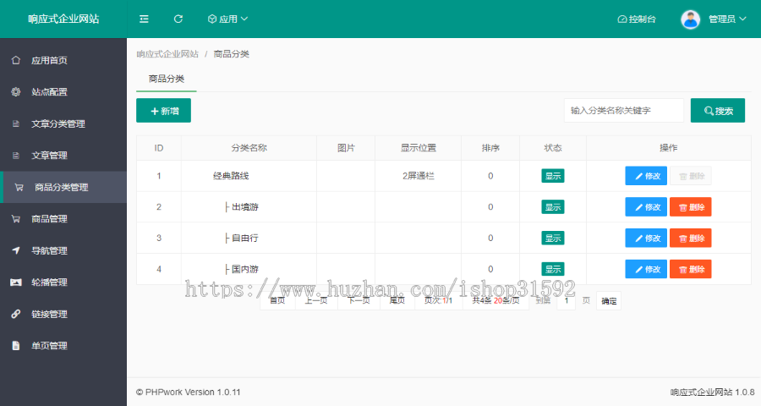
Task: Click the 2屏通栏 display position cell
Action: (418, 176)
